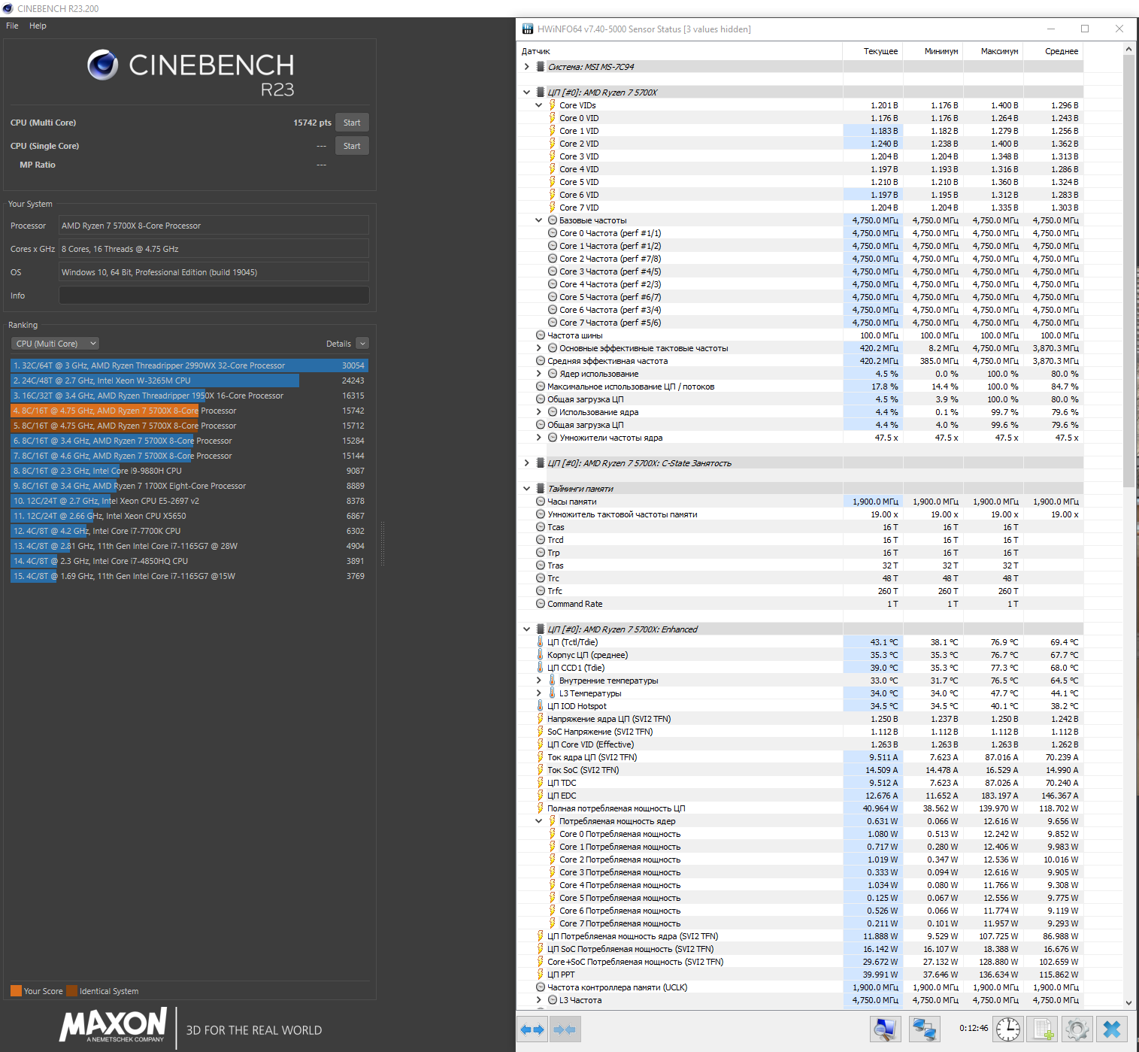1139x1052 pixels.
Task: Expand Умножители частоты ядра group
Action: click(538, 438)
